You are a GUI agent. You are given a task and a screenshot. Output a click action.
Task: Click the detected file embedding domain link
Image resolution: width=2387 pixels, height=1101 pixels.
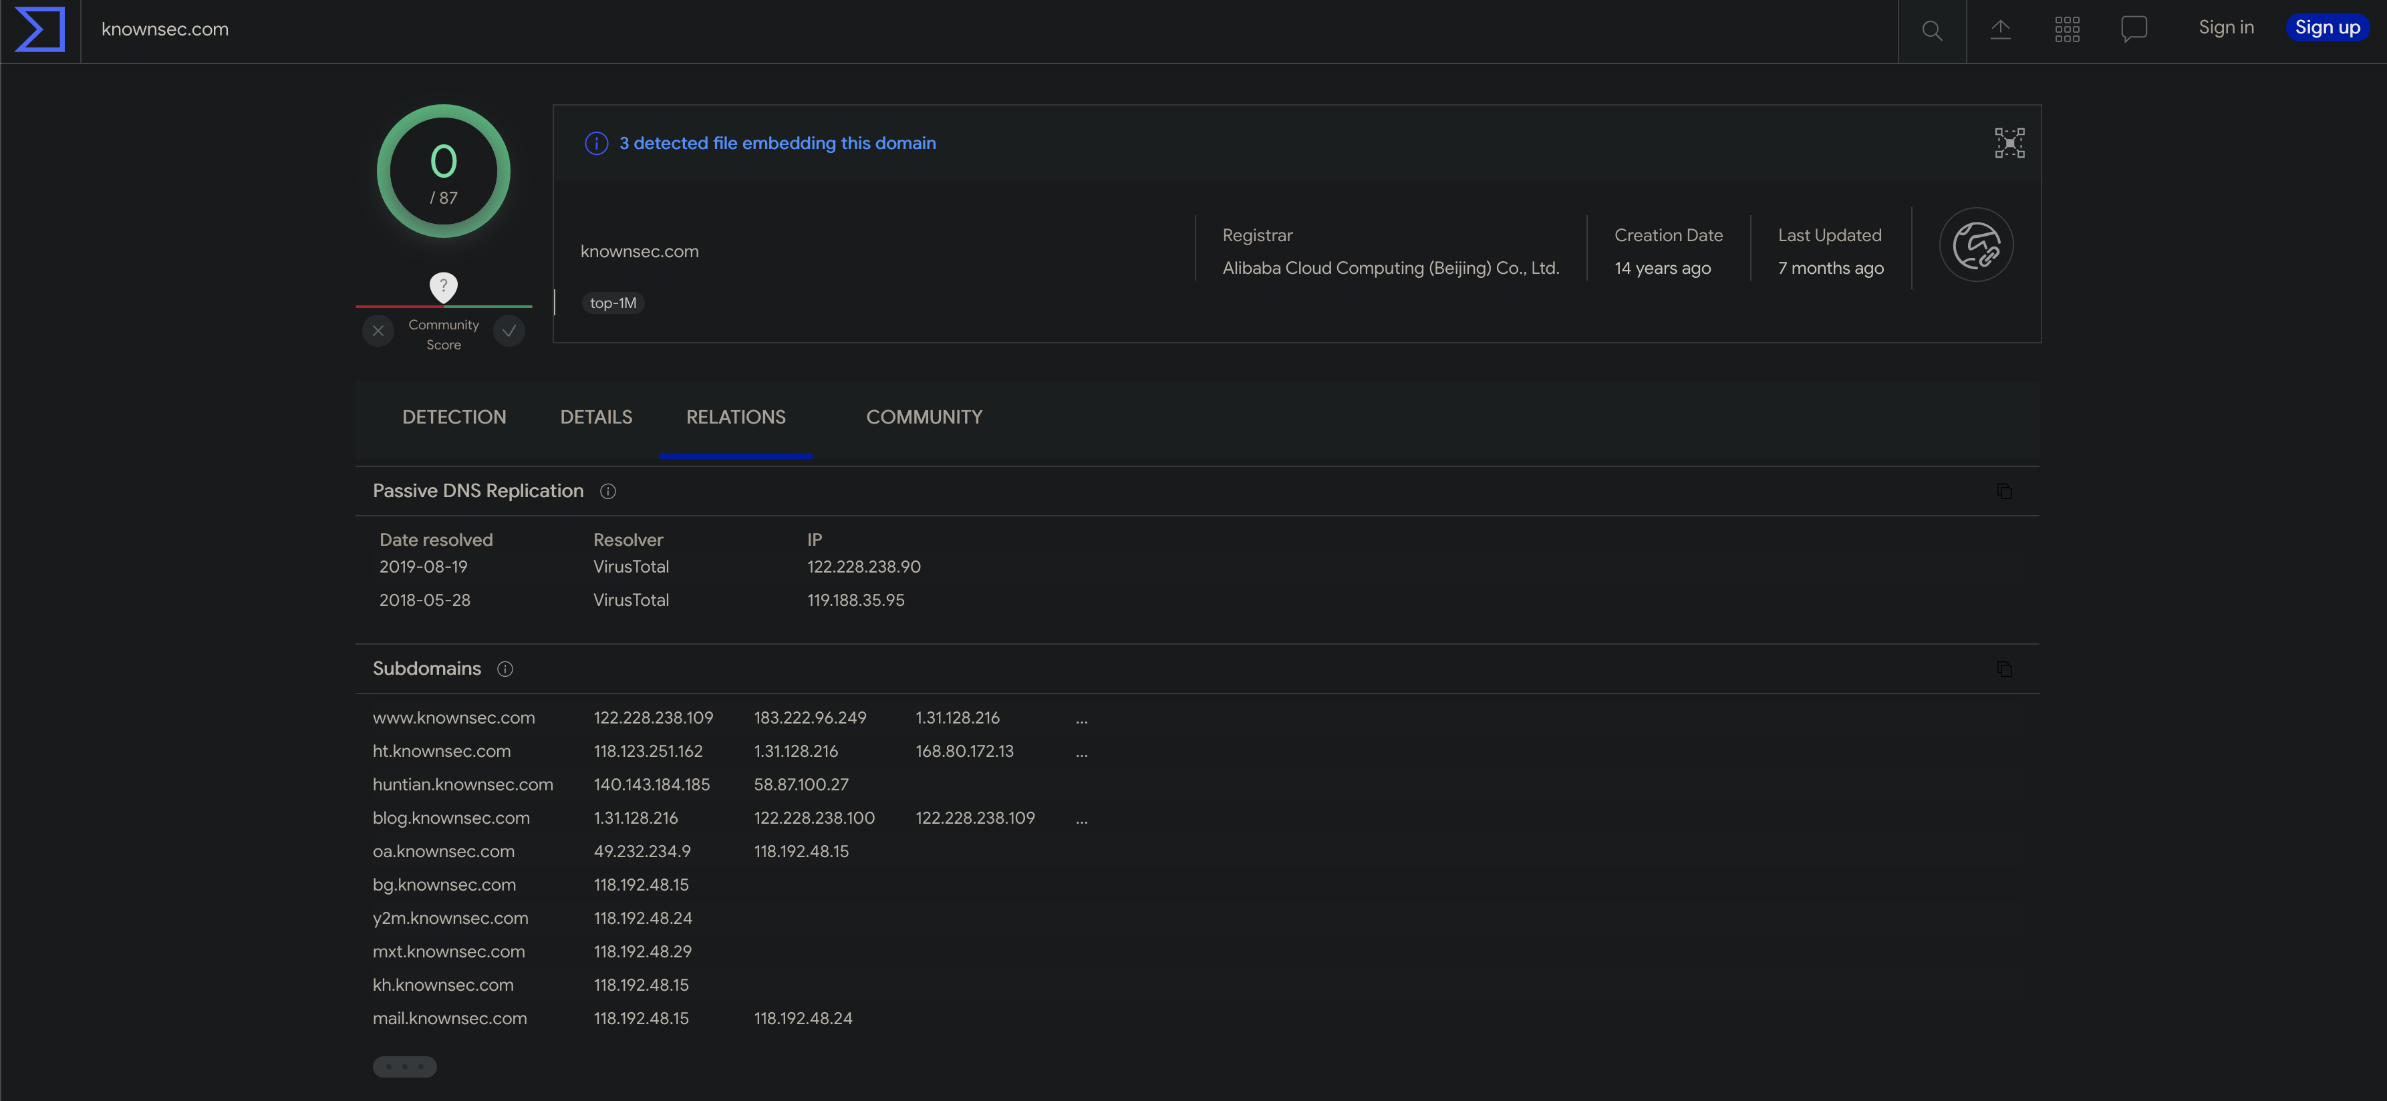pyautogui.click(x=775, y=143)
